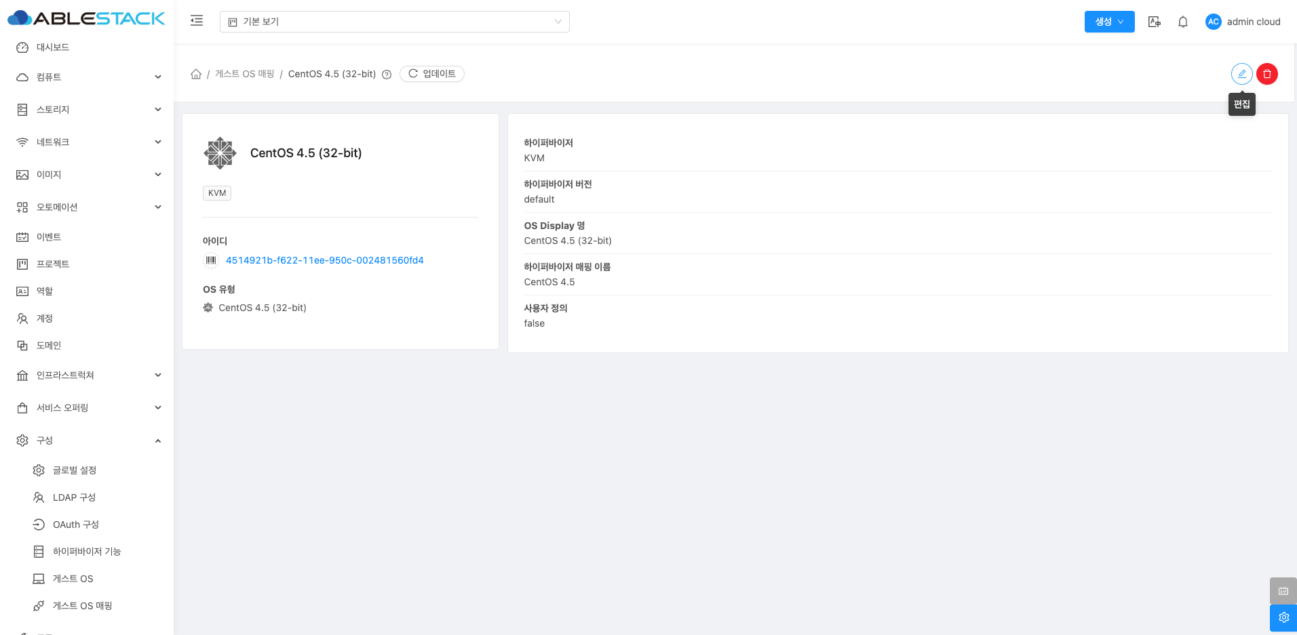
Task: Click the 업데이트 refresh button
Action: (x=432, y=74)
